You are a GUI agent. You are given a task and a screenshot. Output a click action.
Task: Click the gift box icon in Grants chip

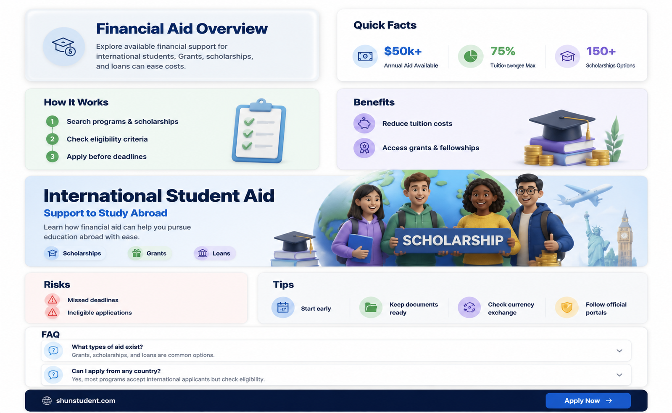(x=137, y=253)
